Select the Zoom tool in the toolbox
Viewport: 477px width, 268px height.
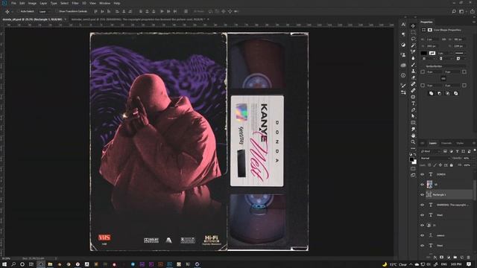[x=413, y=142]
